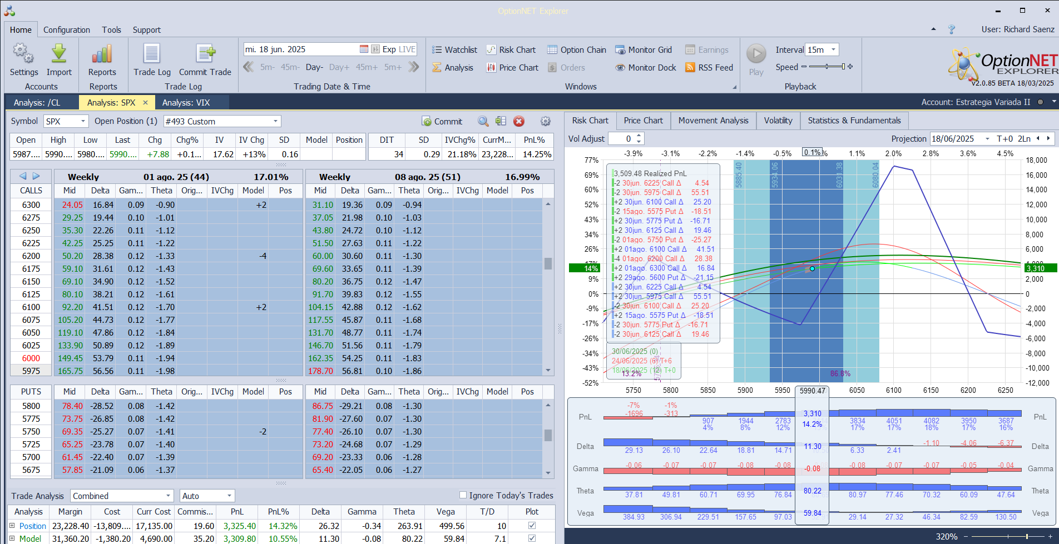Go to previous expiration with left arrow
The width and height of the screenshot is (1059, 544).
23,176
